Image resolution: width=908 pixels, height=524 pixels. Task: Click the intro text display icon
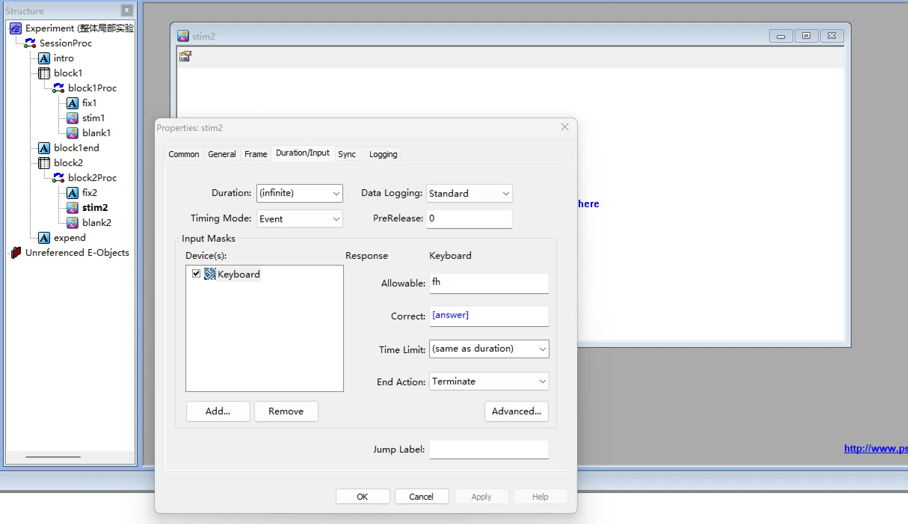pyautogui.click(x=44, y=58)
